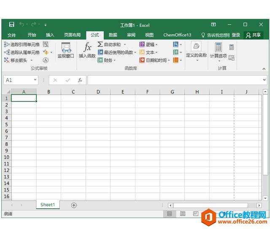Open Lookup & Reference functions icon
This screenshot has width=270, height=229.
point(175,44)
